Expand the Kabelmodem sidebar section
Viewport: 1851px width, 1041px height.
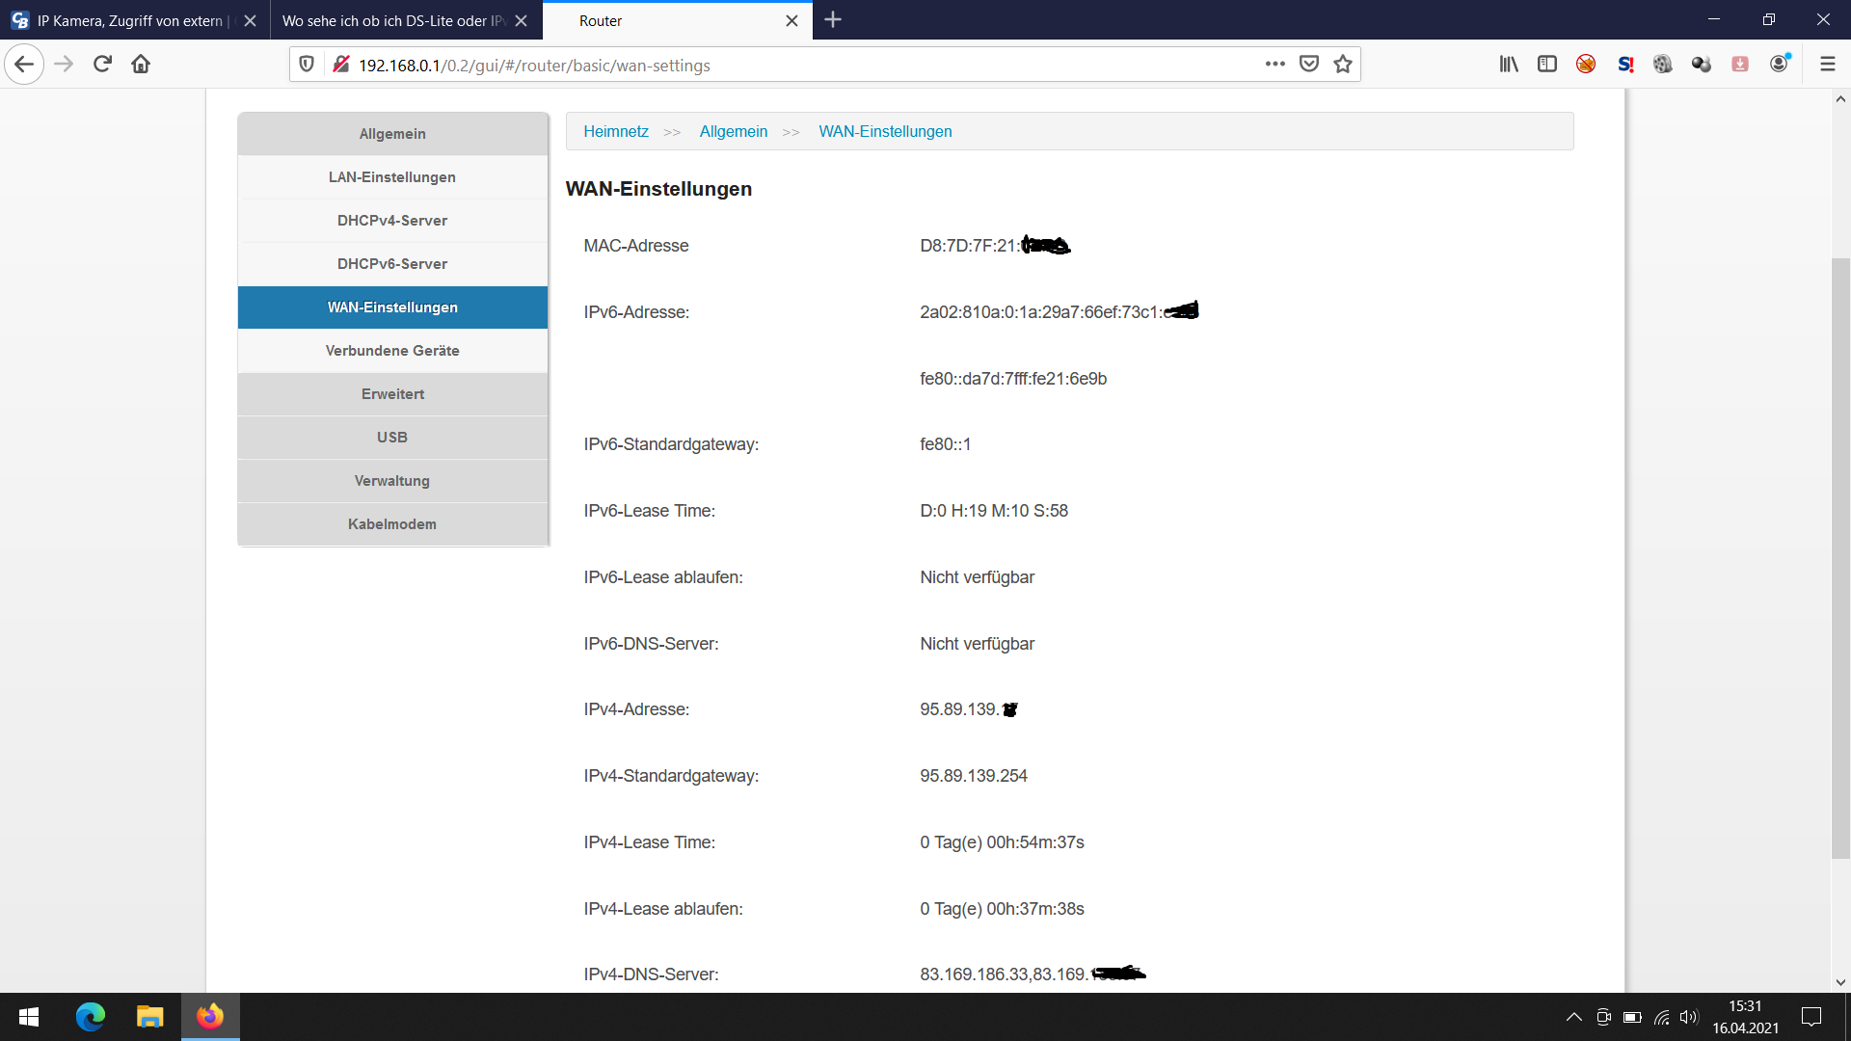392,523
